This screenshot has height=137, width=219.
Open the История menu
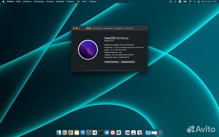tap(50, 2)
